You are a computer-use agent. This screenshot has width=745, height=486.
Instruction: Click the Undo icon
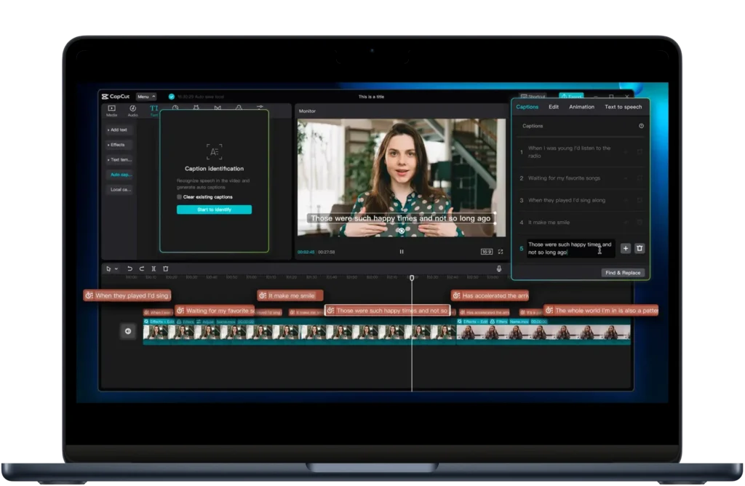[x=130, y=269]
